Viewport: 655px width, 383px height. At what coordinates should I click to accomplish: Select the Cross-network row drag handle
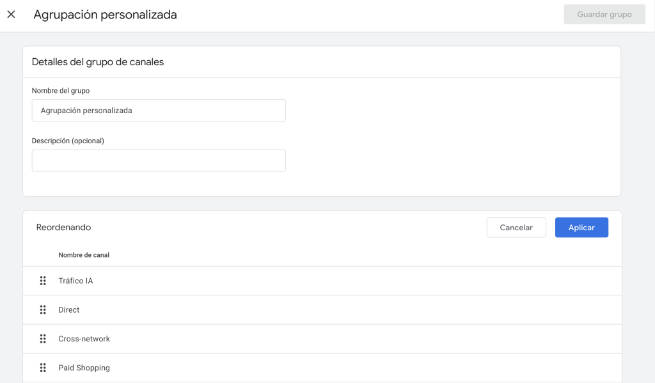coord(43,339)
